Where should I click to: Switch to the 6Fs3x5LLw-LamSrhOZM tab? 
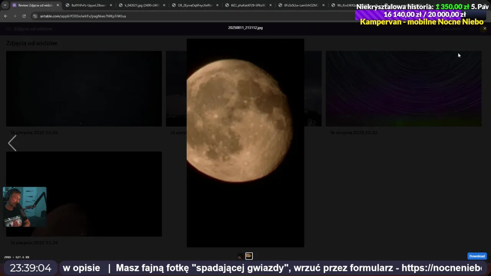tap(302, 5)
